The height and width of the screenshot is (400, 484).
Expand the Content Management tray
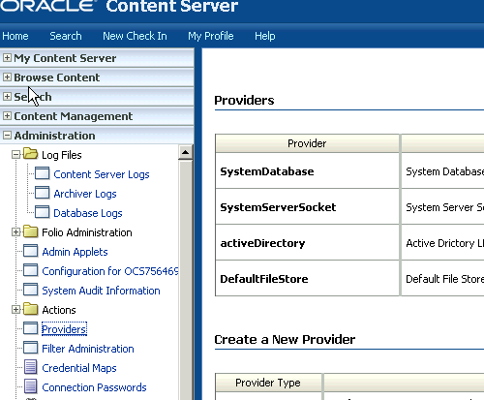tap(7, 116)
